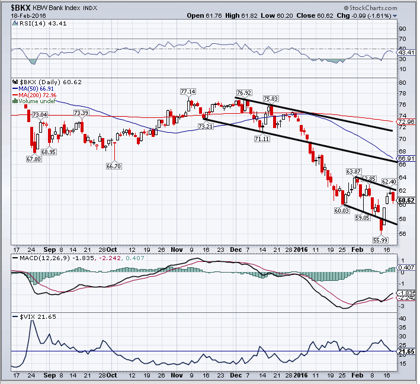Click the dropdown arrow after Chg percentage
The width and height of the screenshot is (420, 384).
[395, 16]
